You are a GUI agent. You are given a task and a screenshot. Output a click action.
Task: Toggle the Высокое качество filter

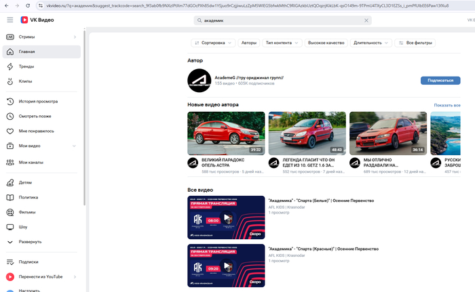(x=326, y=43)
